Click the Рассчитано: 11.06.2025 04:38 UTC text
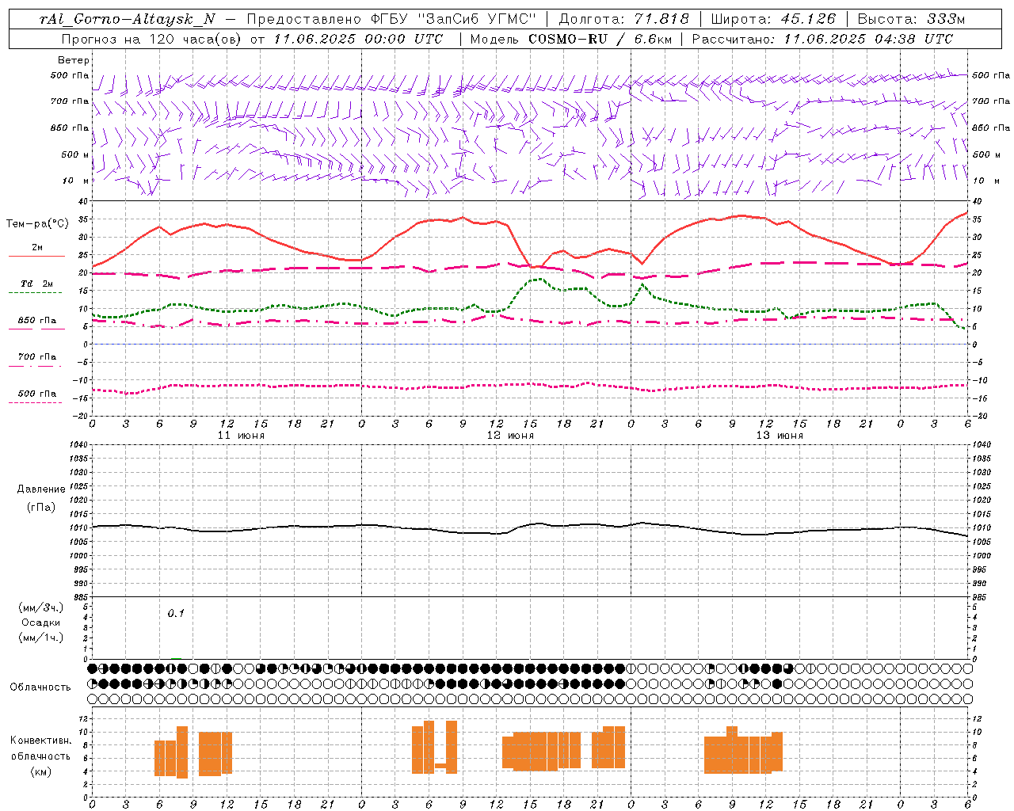This screenshot has width=1014, height=811. point(822,39)
